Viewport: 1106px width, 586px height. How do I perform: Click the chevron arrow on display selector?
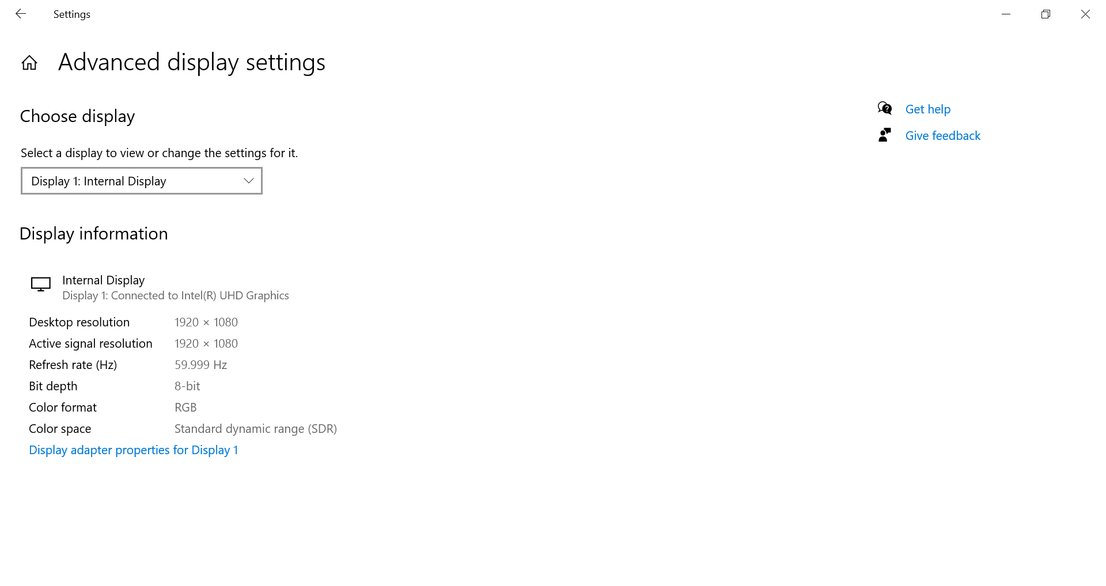coord(249,181)
